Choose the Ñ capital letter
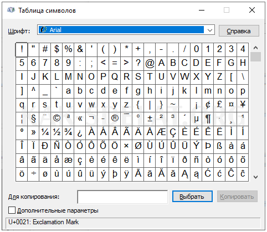The height and width of the screenshot is (232, 267). tap(57, 146)
